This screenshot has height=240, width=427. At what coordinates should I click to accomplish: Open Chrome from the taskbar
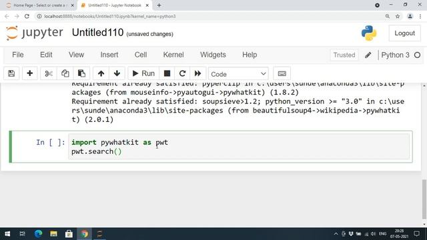85,234
